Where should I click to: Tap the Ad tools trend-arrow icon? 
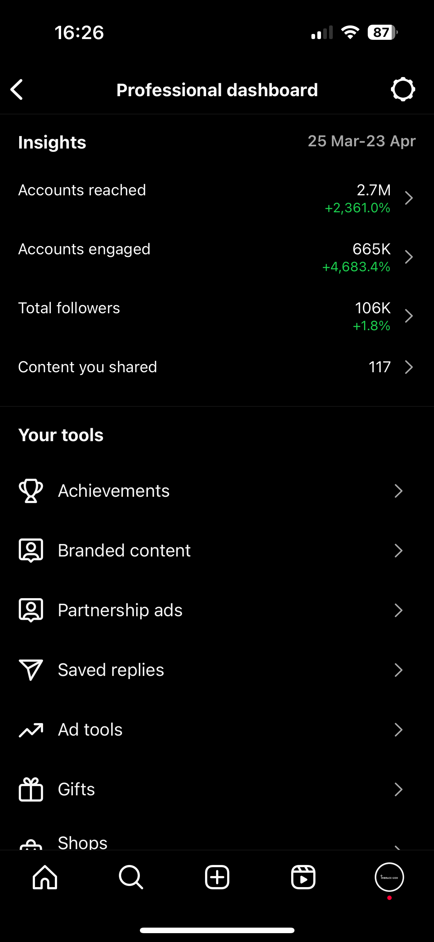click(x=31, y=730)
